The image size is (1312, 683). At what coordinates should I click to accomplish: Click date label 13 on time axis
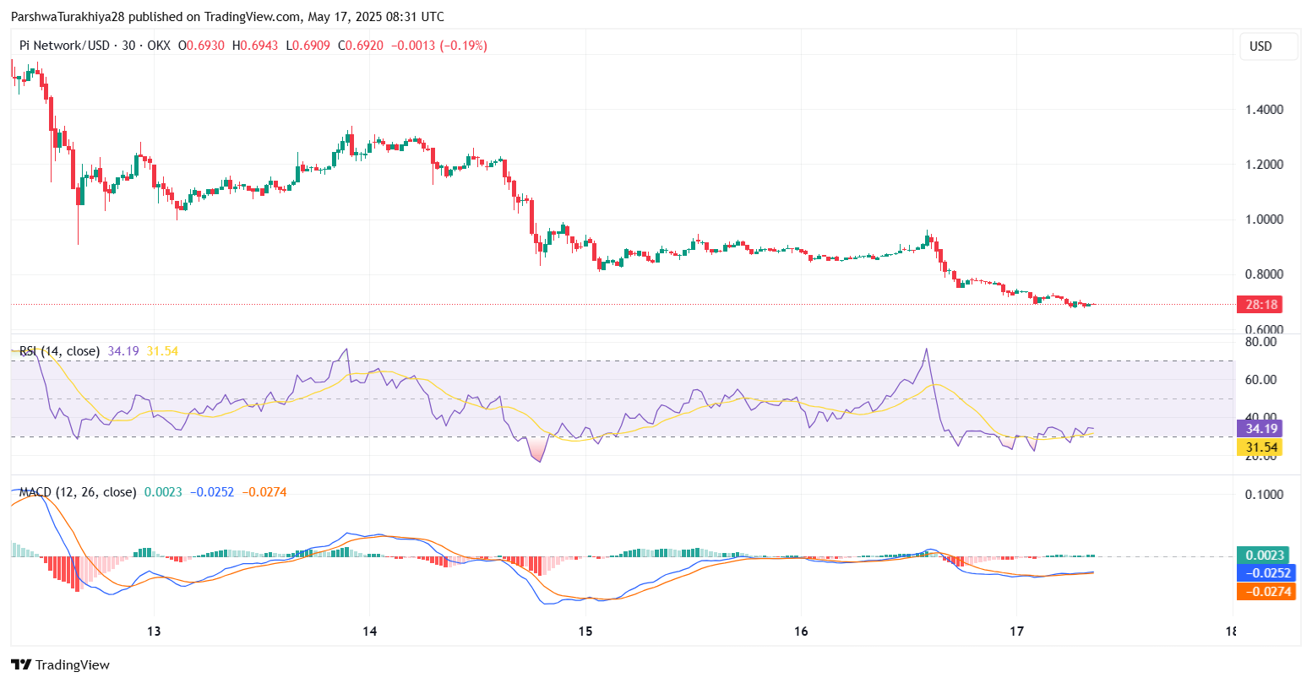[154, 632]
